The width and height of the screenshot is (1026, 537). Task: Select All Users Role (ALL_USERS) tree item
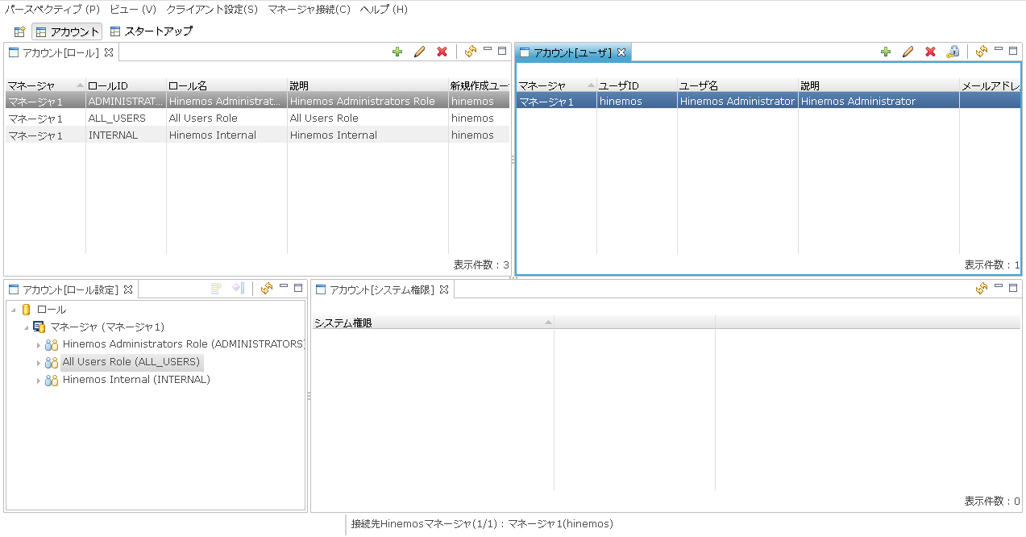point(131,362)
